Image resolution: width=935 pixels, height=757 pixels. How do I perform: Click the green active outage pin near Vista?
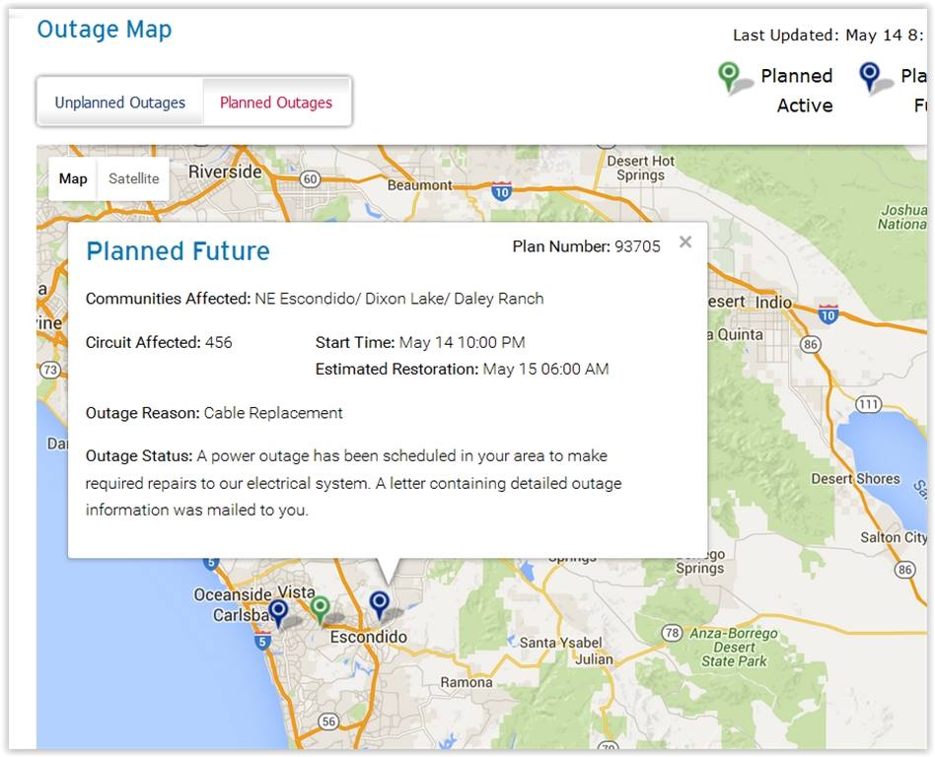point(320,609)
